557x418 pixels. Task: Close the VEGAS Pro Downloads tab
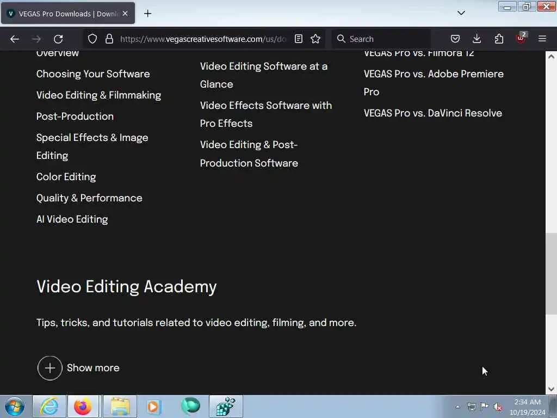click(125, 14)
